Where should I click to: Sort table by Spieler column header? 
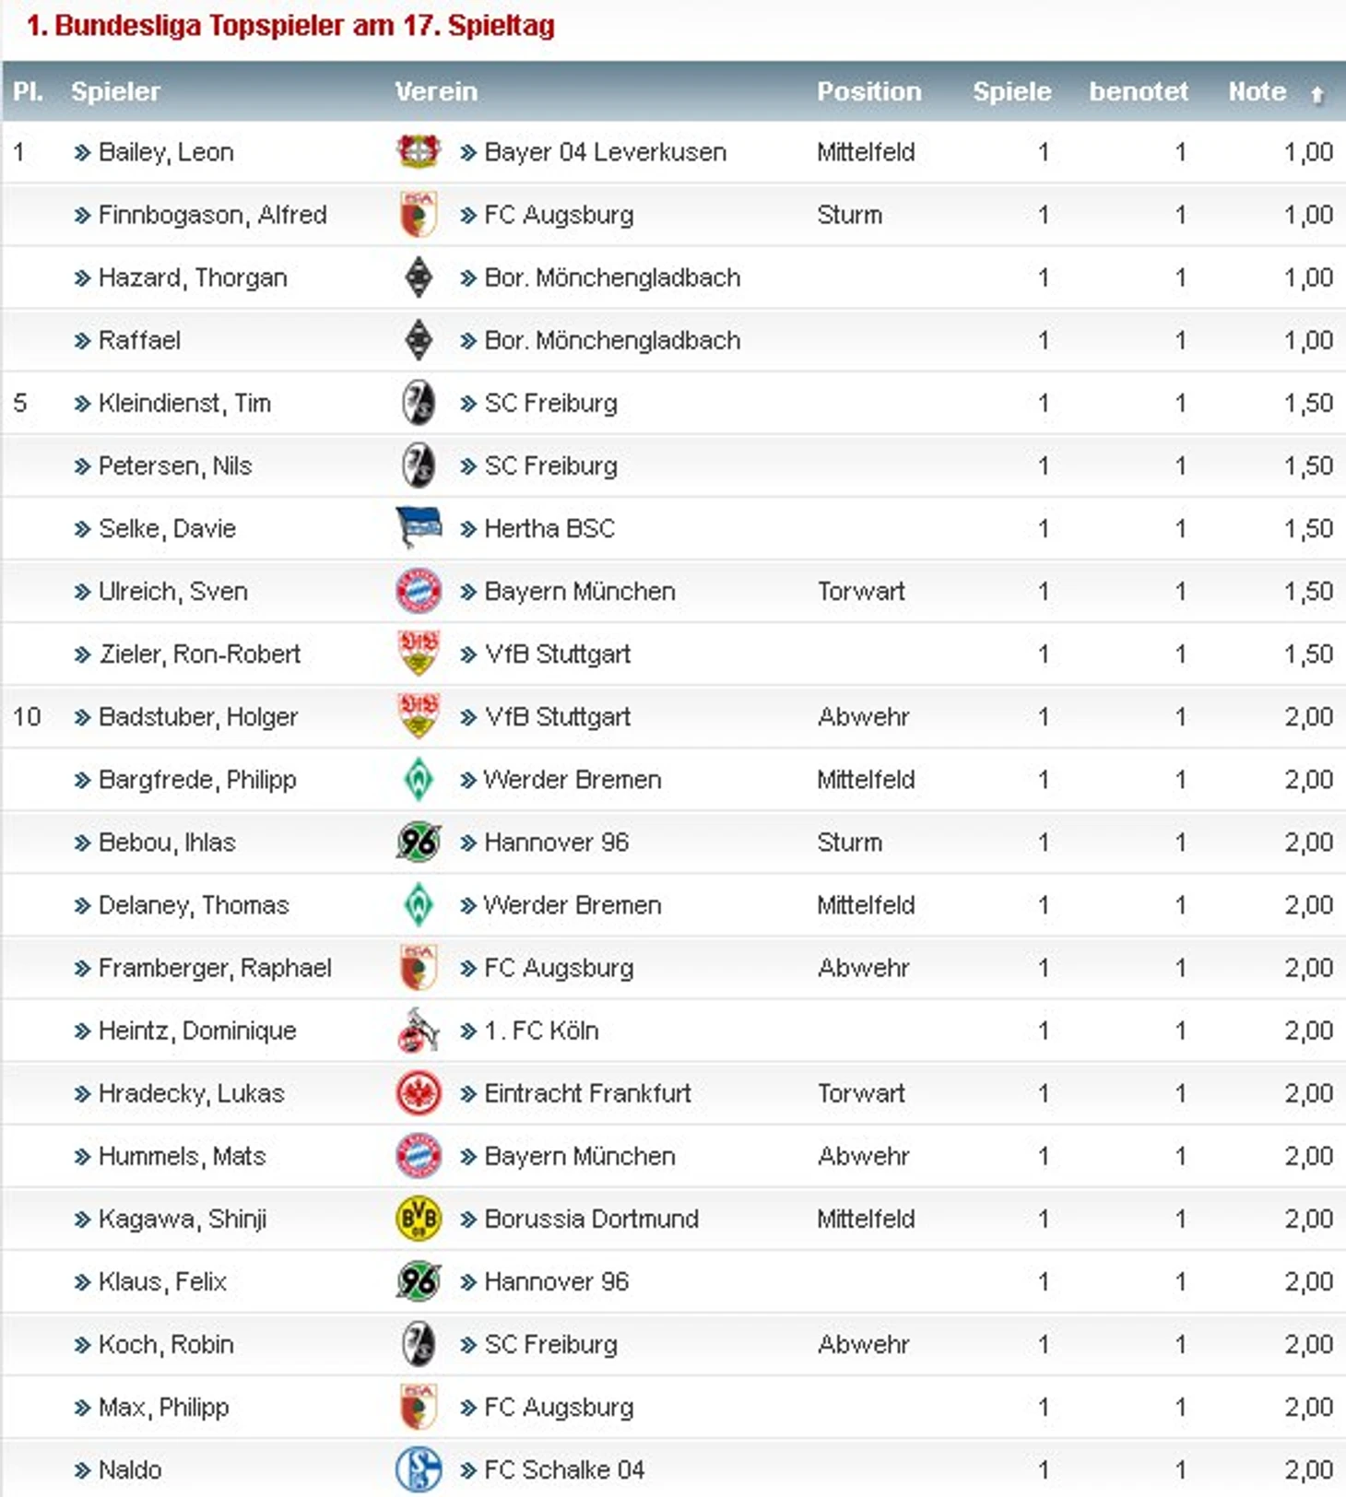pyautogui.click(x=115, y=91)
